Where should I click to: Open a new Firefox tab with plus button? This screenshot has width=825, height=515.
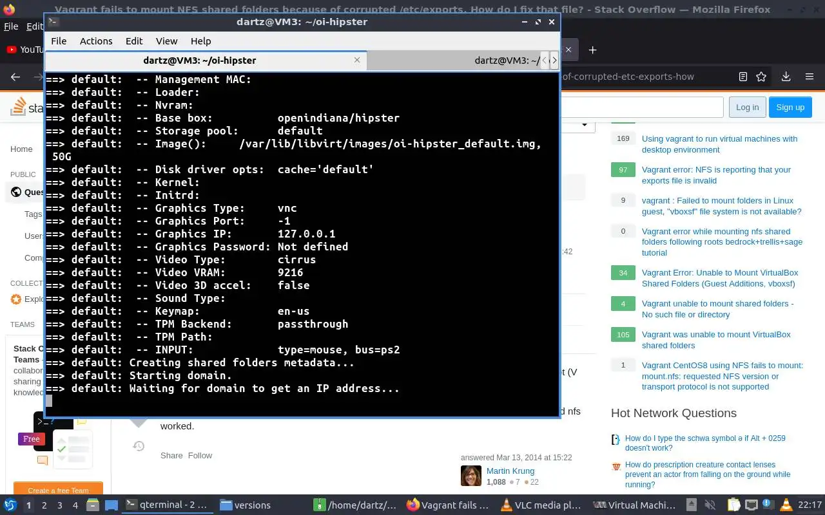click(x=592, y=50)
